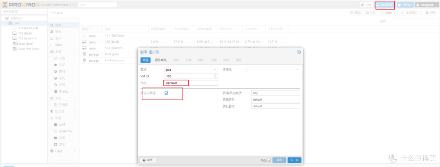Click the 创建虚拟机 button in the header
Viewport: 440px width, 167px height.
coord(385,5)
